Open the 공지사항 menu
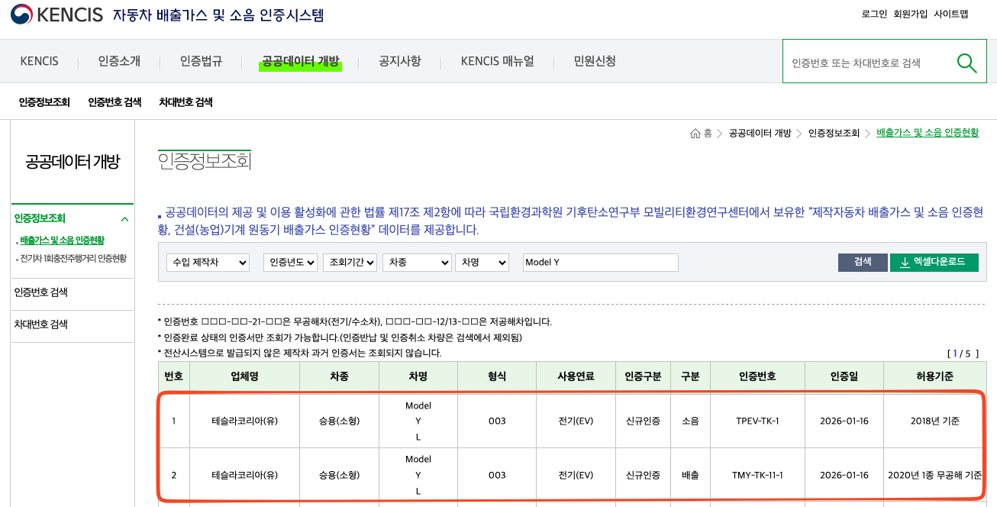This screenshot has width=997, height=507. (400, 61)
